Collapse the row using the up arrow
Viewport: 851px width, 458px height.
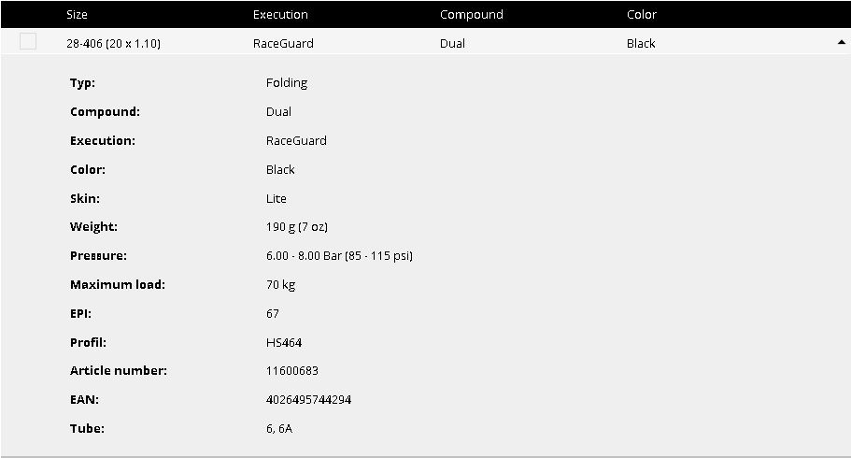(842, 42)
